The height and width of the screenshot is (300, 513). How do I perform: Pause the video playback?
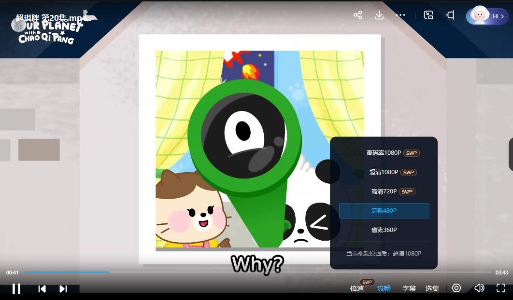click(x=16, y=288)
